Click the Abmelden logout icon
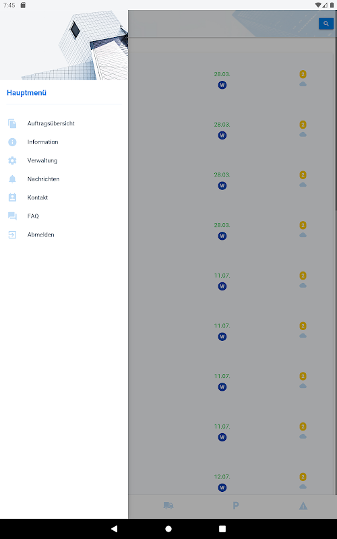 click(x=12, y=234)
